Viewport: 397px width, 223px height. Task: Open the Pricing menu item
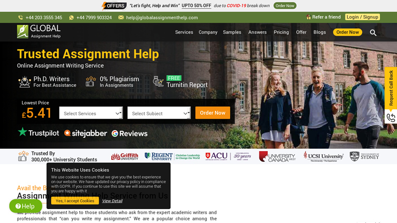[x=281, y=32]
